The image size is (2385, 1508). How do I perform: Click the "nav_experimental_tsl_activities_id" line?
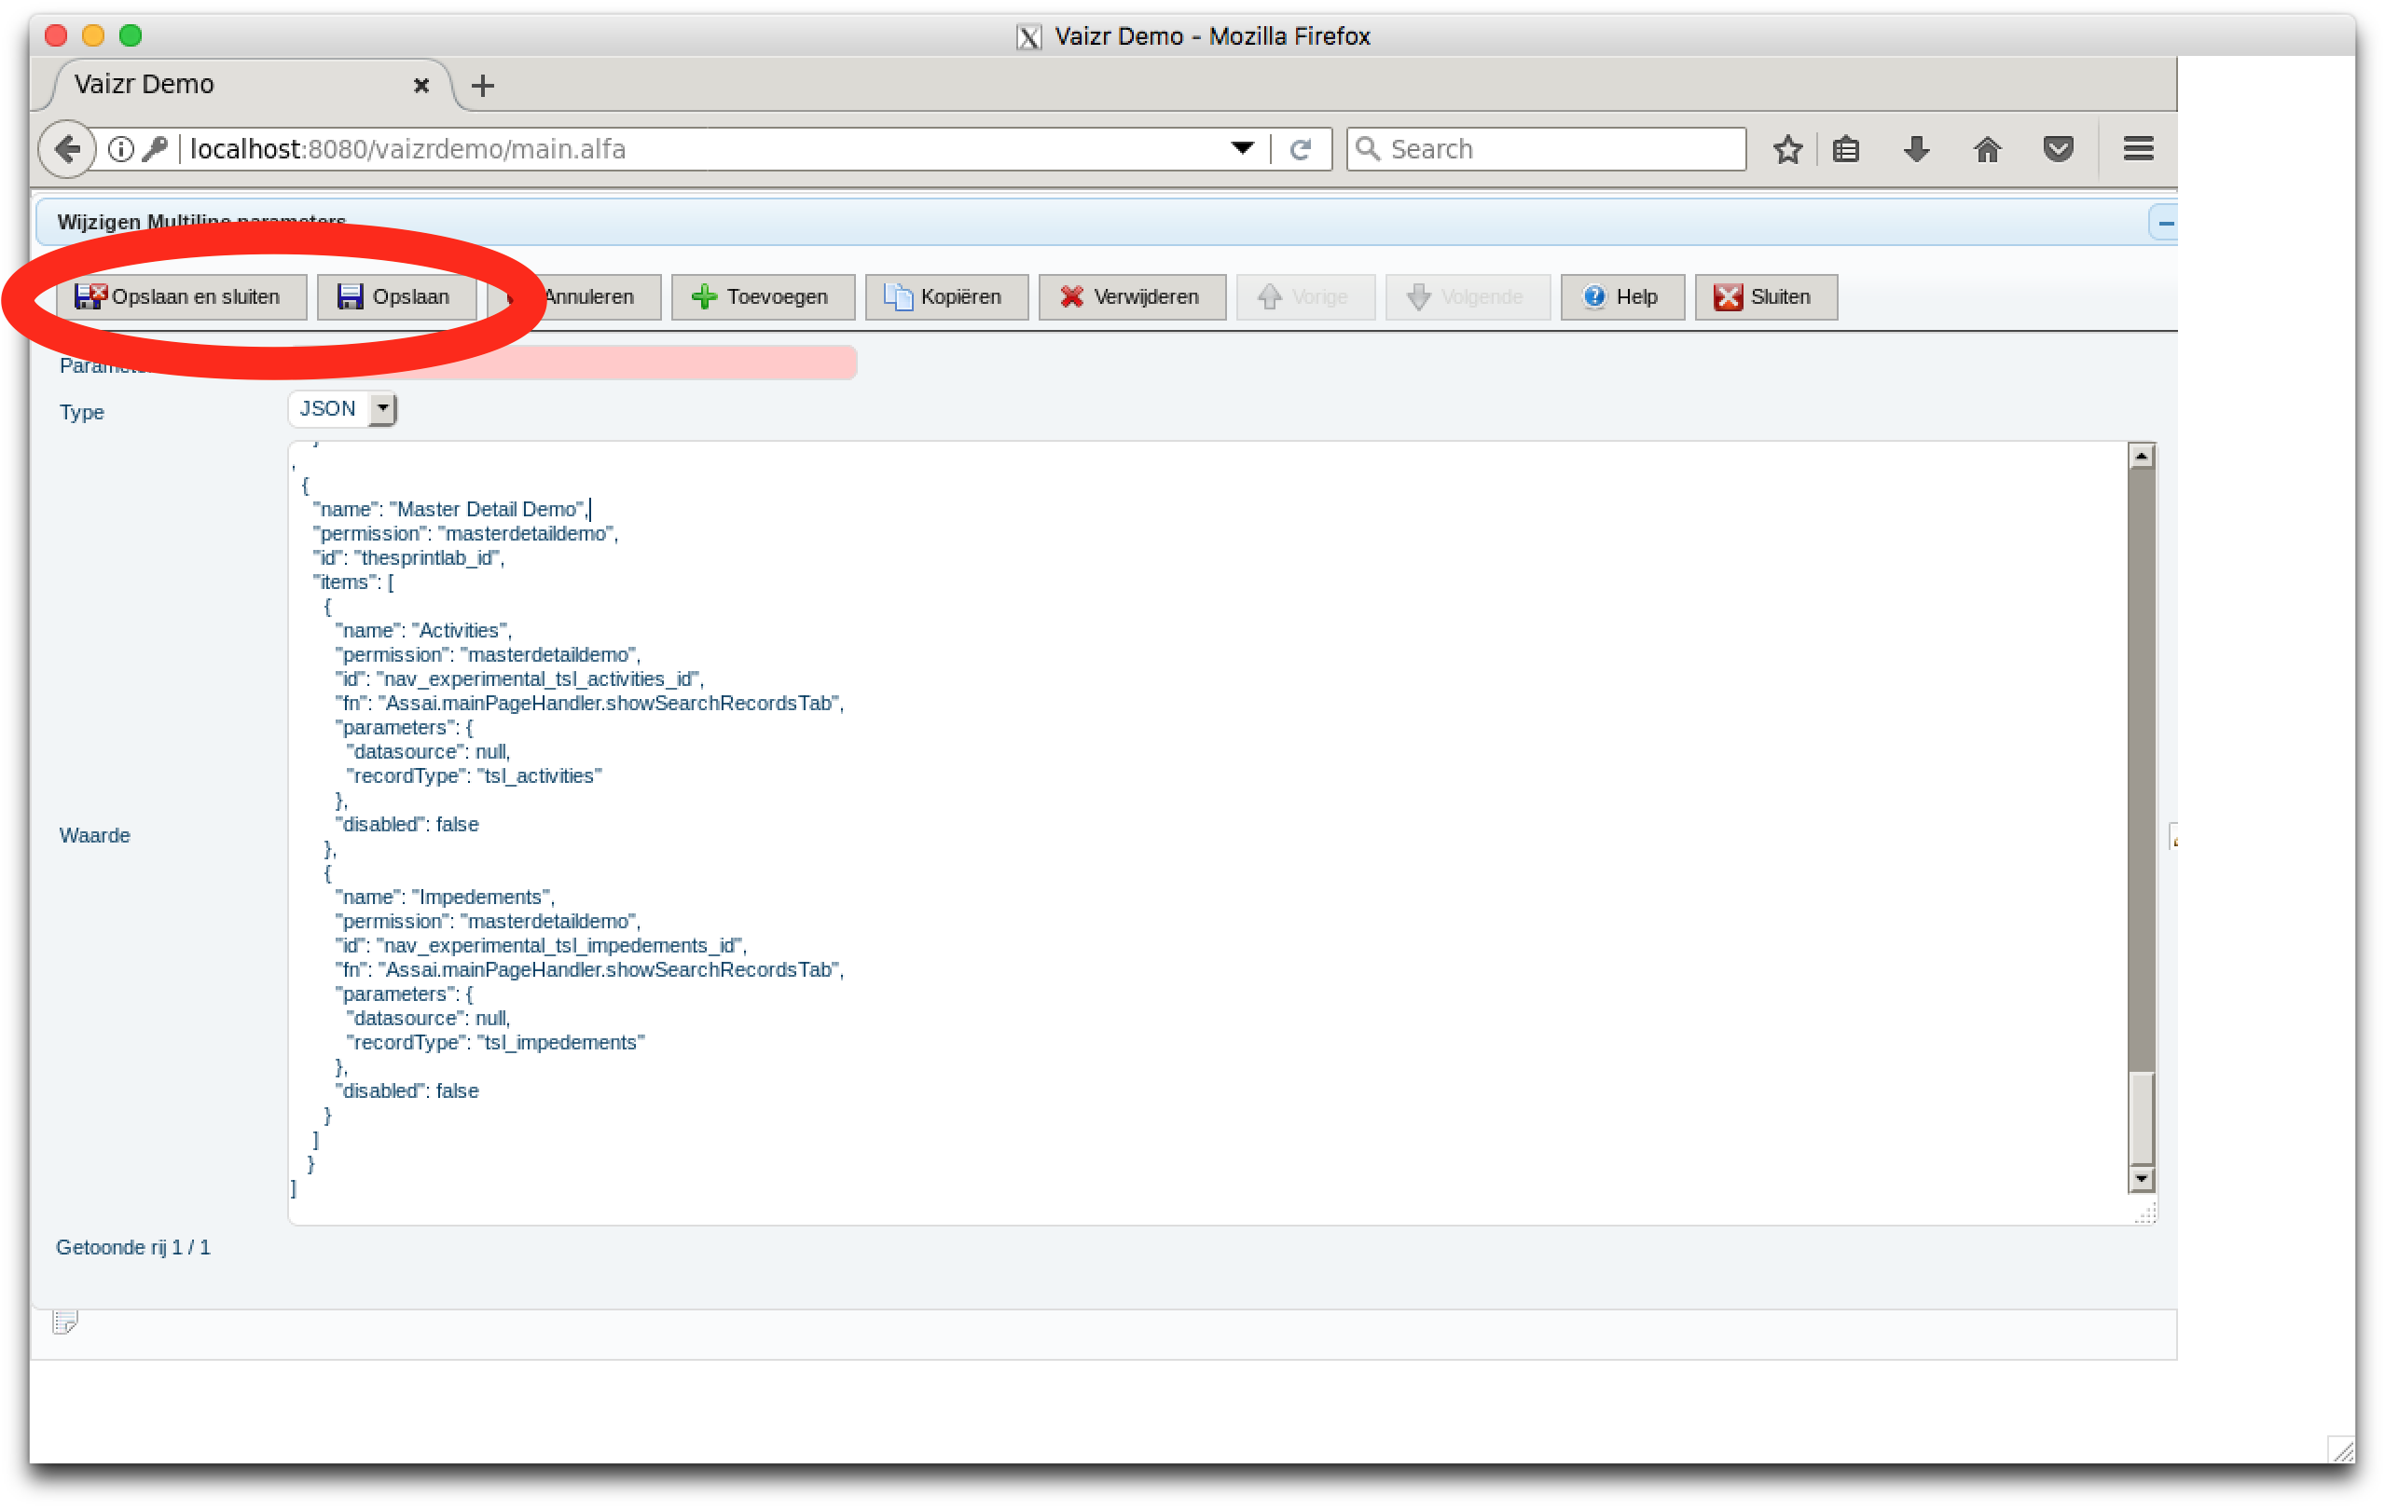519,679
